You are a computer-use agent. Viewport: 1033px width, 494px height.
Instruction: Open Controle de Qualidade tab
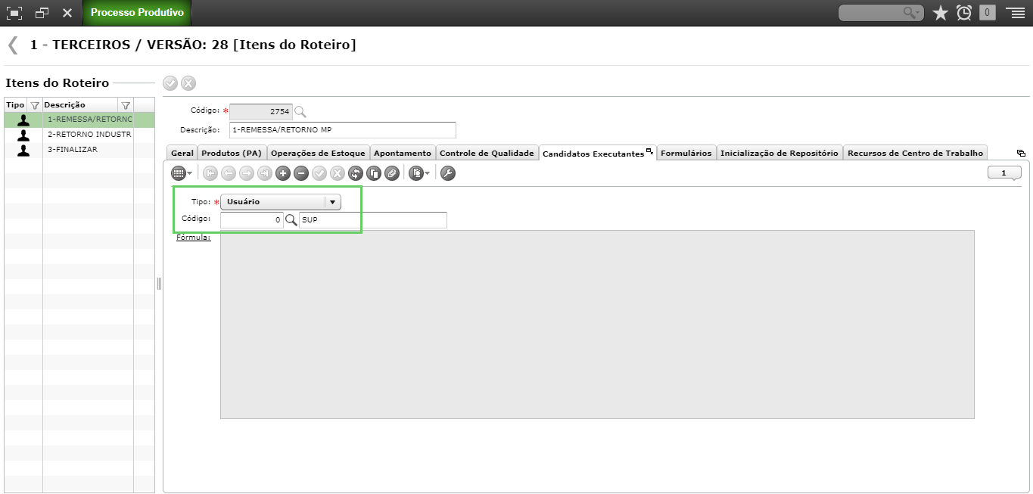point(487,153)
